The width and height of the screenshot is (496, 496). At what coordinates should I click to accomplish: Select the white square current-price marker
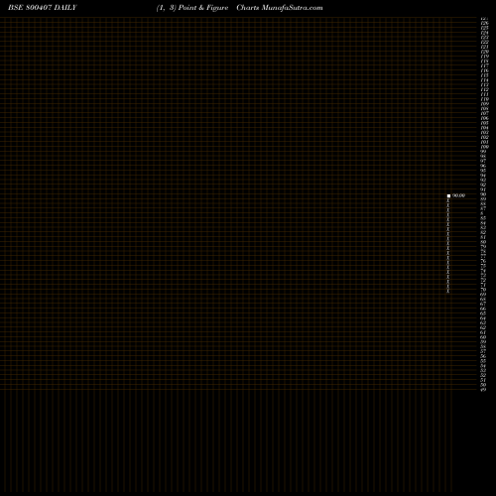(x=448, y=196)
